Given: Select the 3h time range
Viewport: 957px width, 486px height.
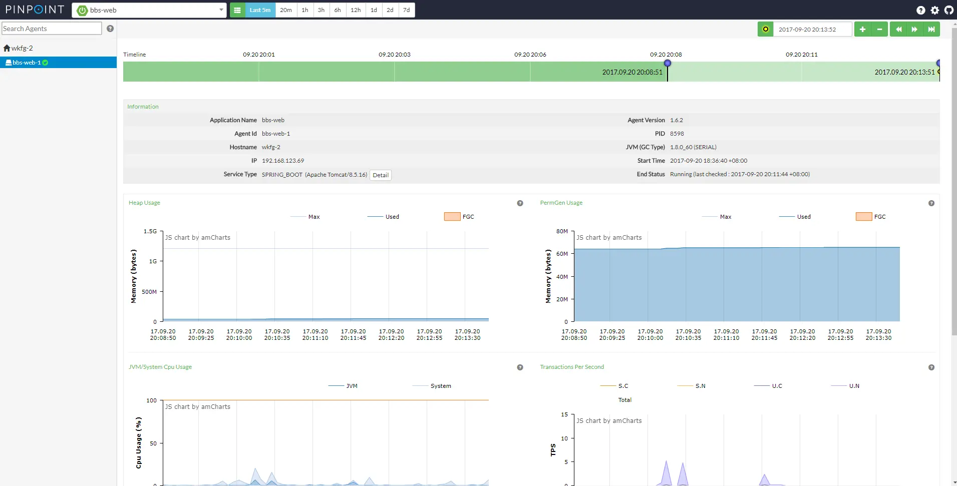Looking at the screenshot, I should [x=321, y=10].
